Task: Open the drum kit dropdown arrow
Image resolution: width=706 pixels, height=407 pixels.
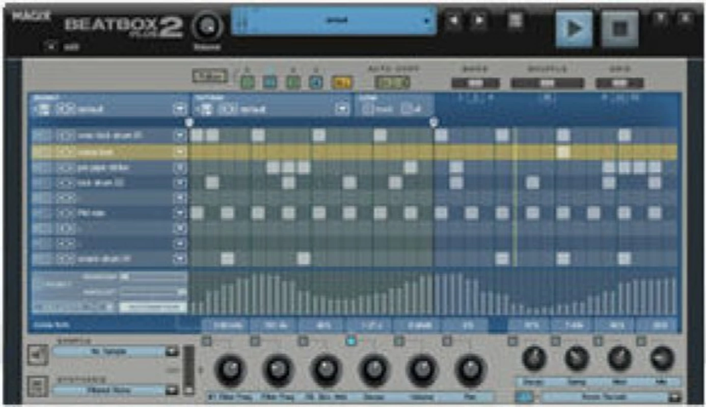Action: (180, 109)
